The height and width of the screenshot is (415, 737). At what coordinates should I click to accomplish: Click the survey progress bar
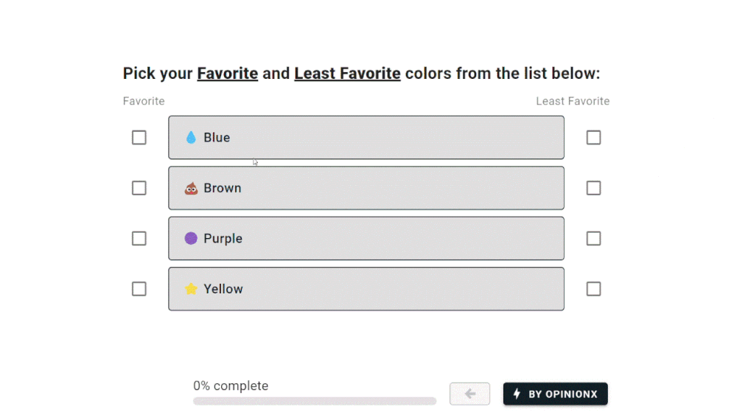click(315, 401)
